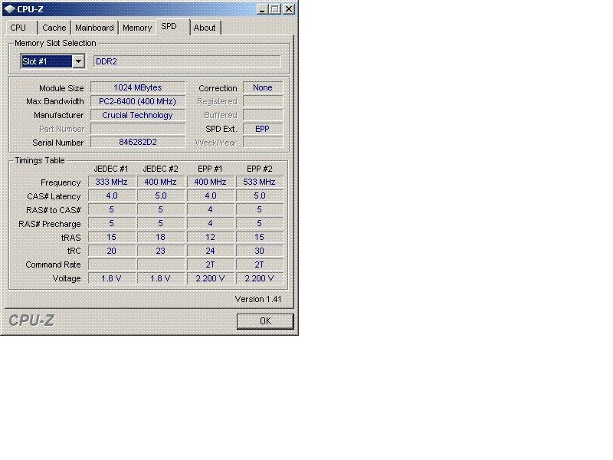
Task: Click the PC2-6400 (400 MHz) bandwidth value
Action: [x=138, y=101]
